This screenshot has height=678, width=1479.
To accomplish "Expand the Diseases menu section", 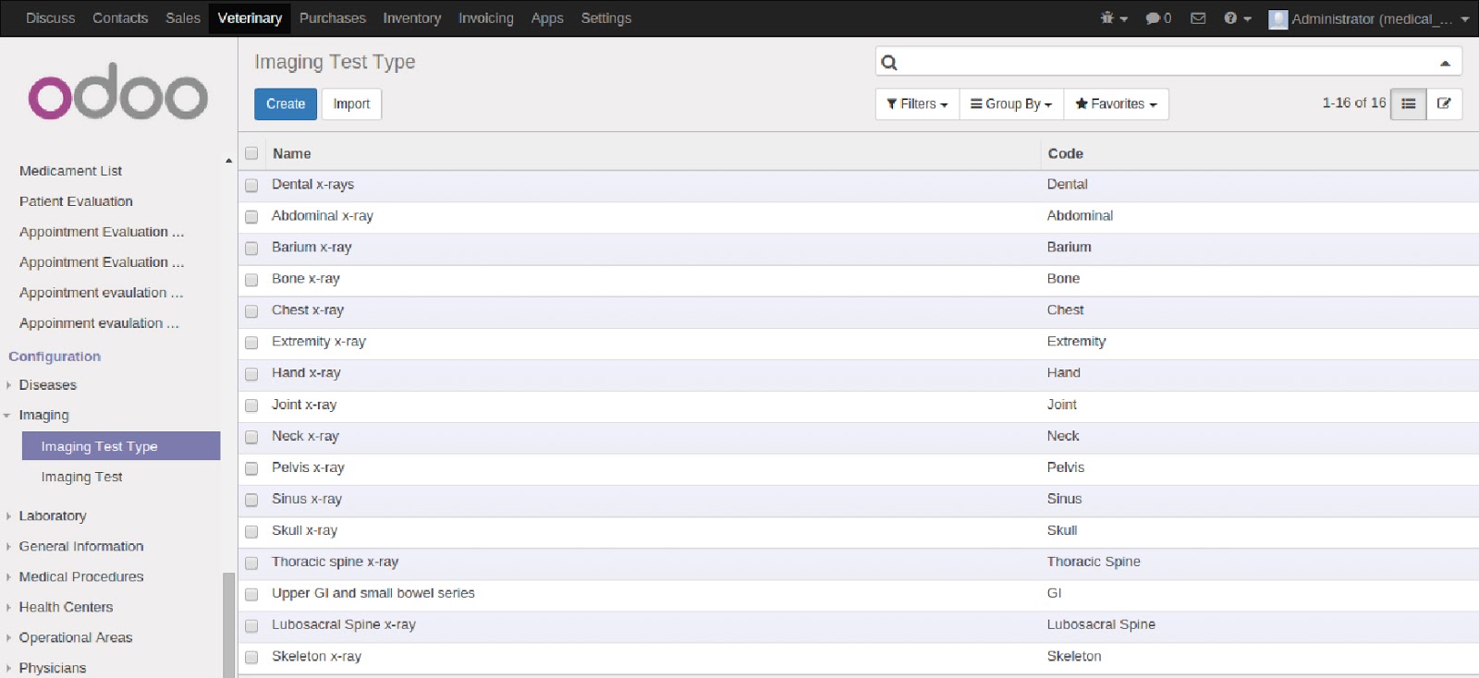I will coord(47,385).
